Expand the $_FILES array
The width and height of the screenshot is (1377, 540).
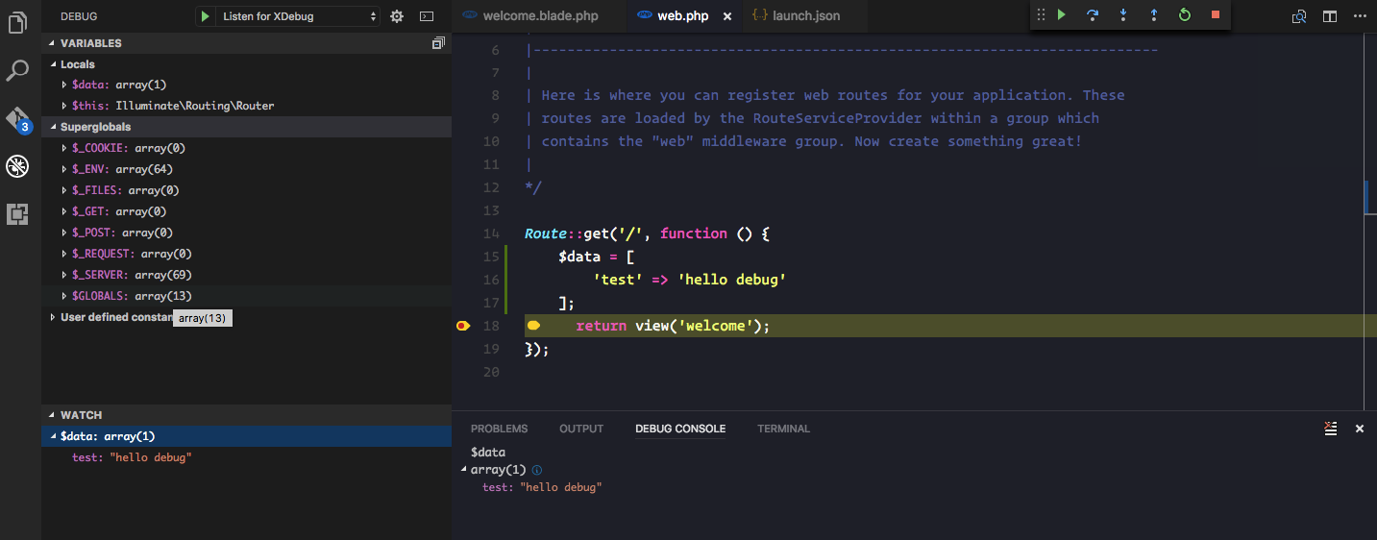click(x=64, y=190)
